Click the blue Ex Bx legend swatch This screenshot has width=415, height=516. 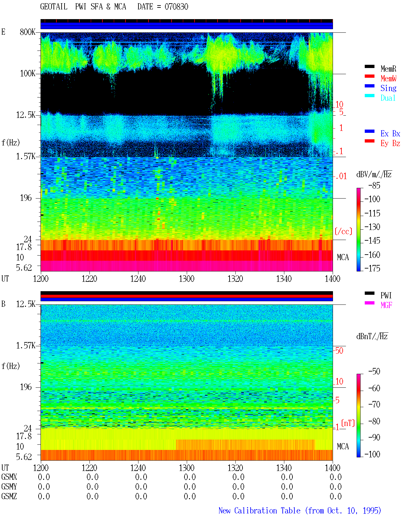coord(369,131)
